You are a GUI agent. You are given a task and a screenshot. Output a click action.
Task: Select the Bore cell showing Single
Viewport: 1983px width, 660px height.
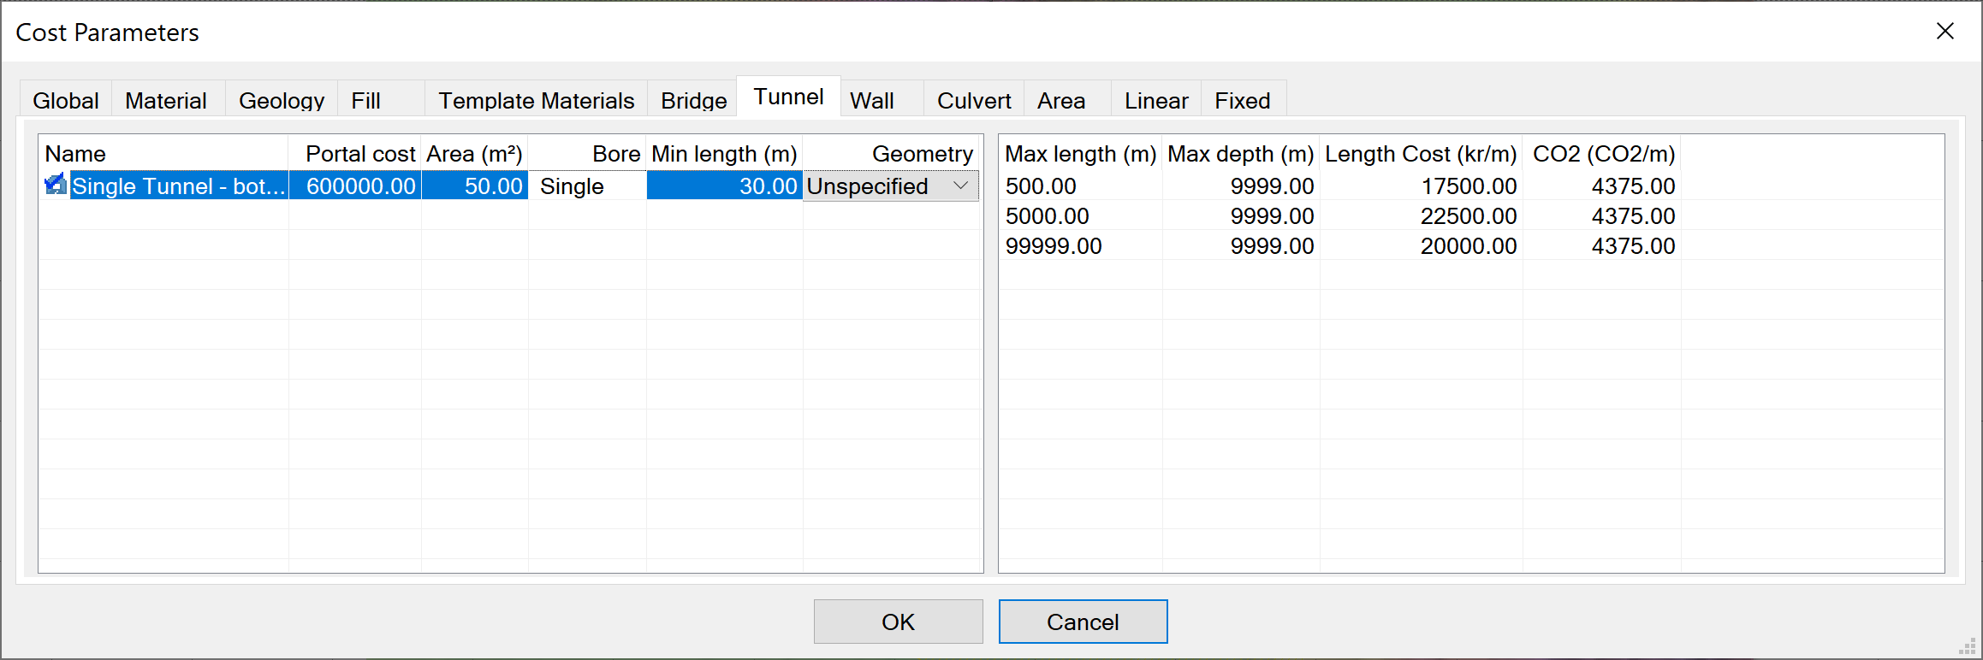pyautogui.click(x=572, y=186)
